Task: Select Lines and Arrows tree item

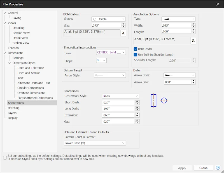Action: click(x=29, y=73)
